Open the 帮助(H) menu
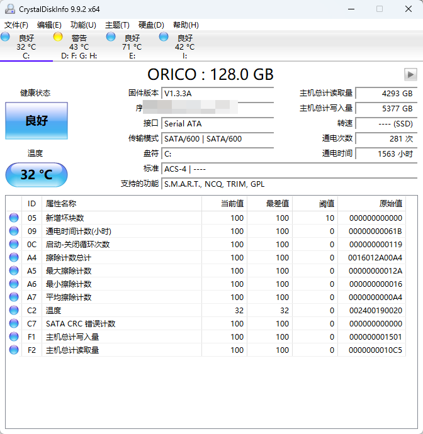This screenshot has width=423, height=434. [186, 25]
